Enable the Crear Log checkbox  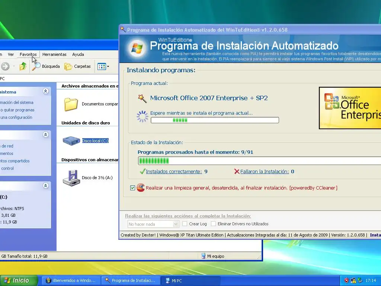click(x=185, y=224)
